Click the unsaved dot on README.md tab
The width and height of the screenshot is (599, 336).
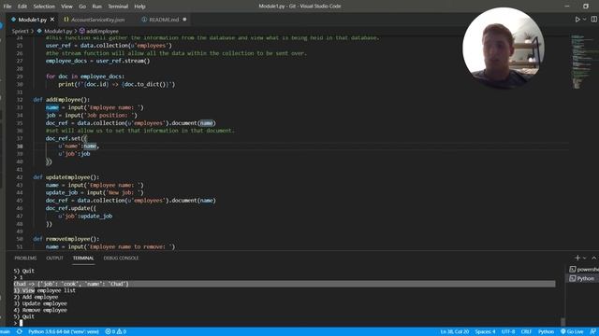185,20
